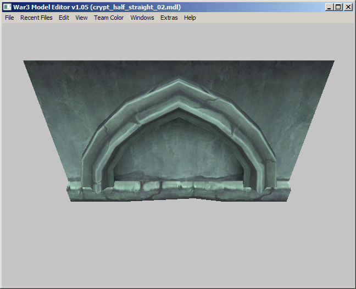The image size is (356, 289).
Task: Click the crypt arch model in viewport
Action: pos(179,131)
